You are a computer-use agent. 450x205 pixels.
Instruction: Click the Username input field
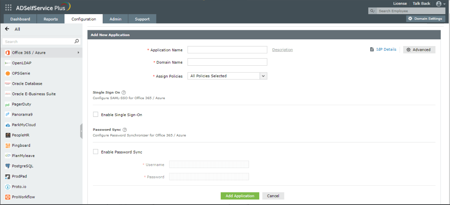209,164
